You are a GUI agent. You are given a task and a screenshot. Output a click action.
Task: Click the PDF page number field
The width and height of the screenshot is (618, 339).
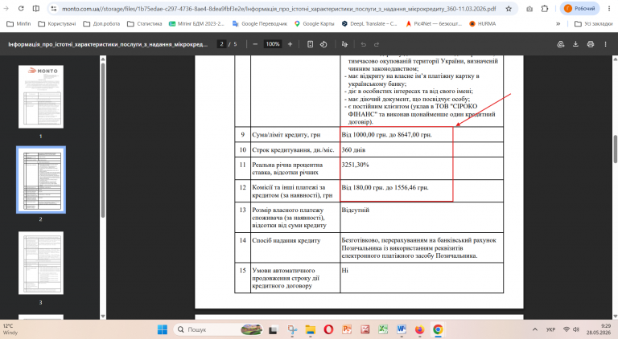pyautogui.click(x=221, y=44)
